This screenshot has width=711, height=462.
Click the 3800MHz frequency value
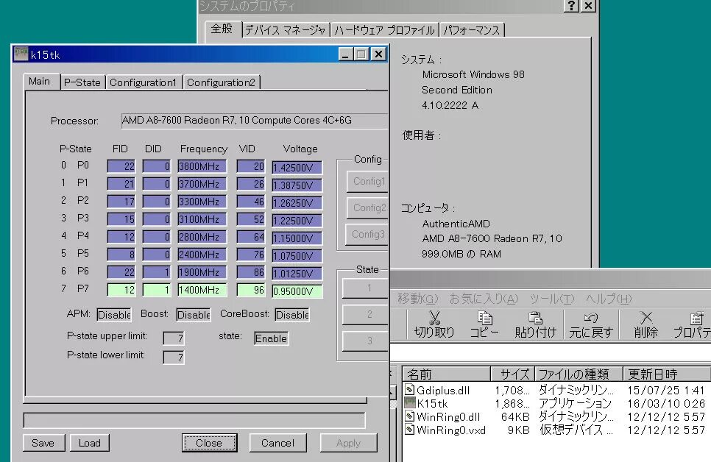click(x=202, y=166)
